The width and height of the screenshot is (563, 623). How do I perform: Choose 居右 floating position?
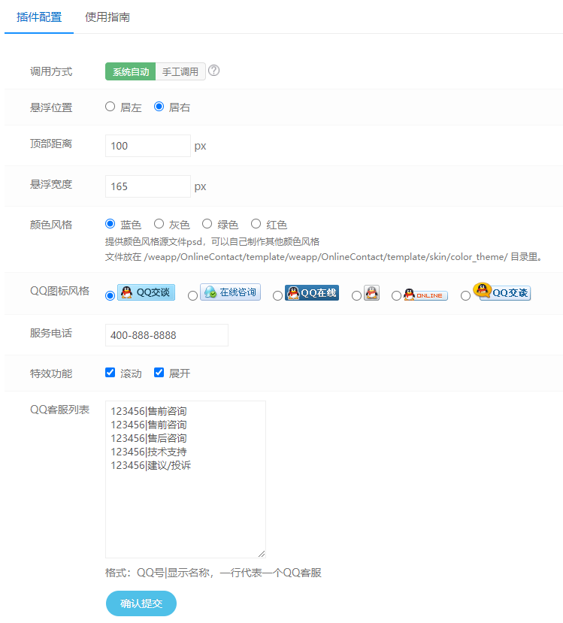[x=159, y=107]
